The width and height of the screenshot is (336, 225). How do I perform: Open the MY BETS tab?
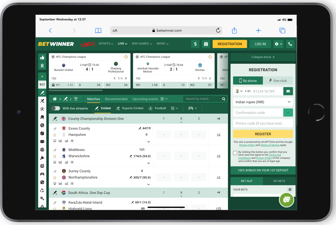[x=279, y=181]
